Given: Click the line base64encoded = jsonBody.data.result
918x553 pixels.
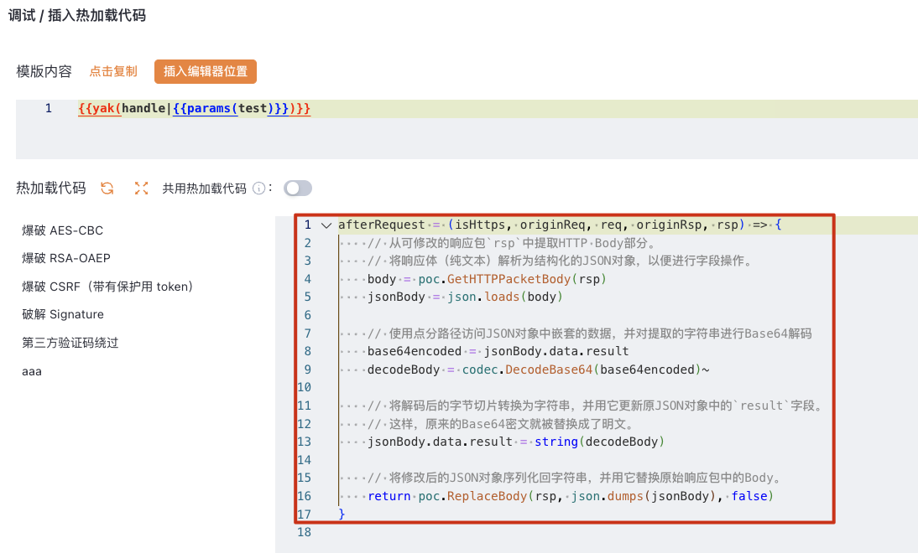Looking at the screenshot, I should pyautogui.click(x=498, y=351).
